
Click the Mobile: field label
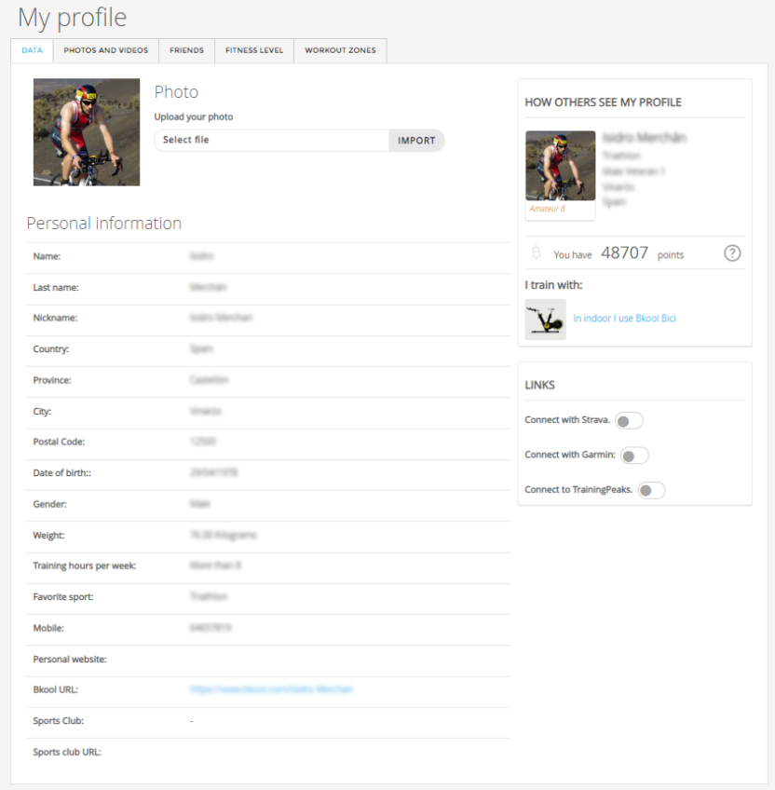[48, 628]
